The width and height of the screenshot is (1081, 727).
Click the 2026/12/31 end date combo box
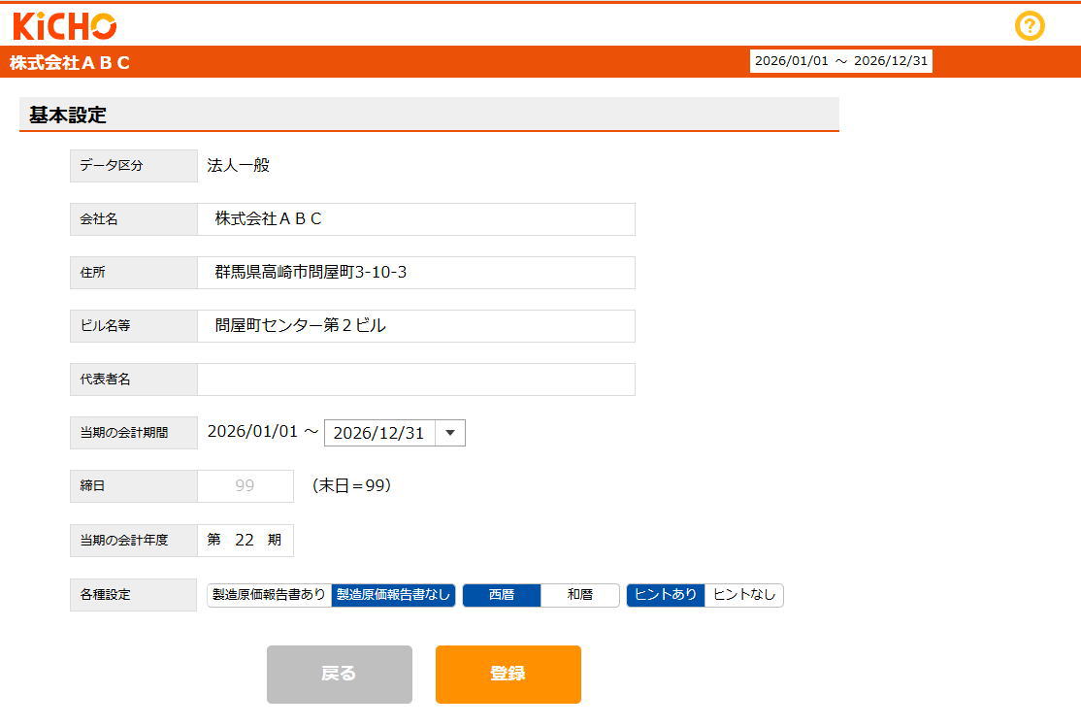coord(379,433)
